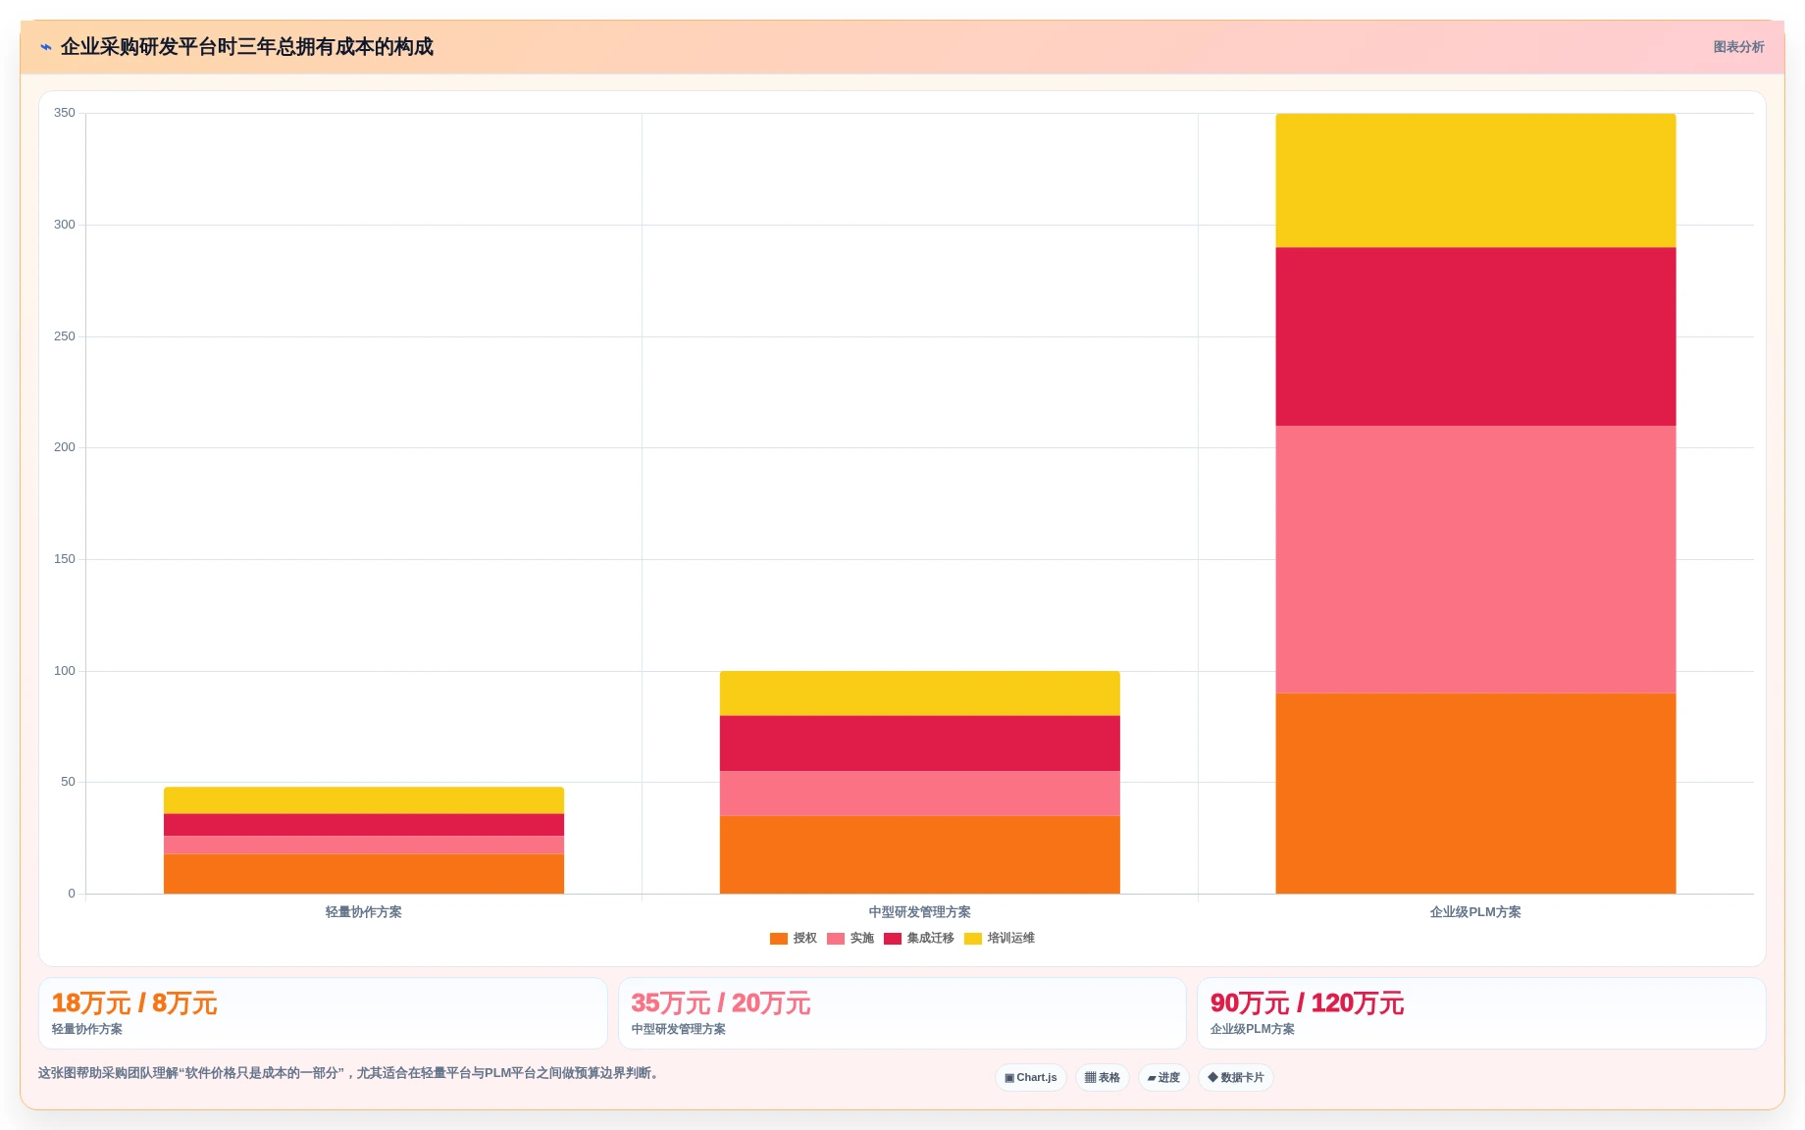Click the yellow segment of 中型研发管理方案 bar

click(x=919, y=693)
